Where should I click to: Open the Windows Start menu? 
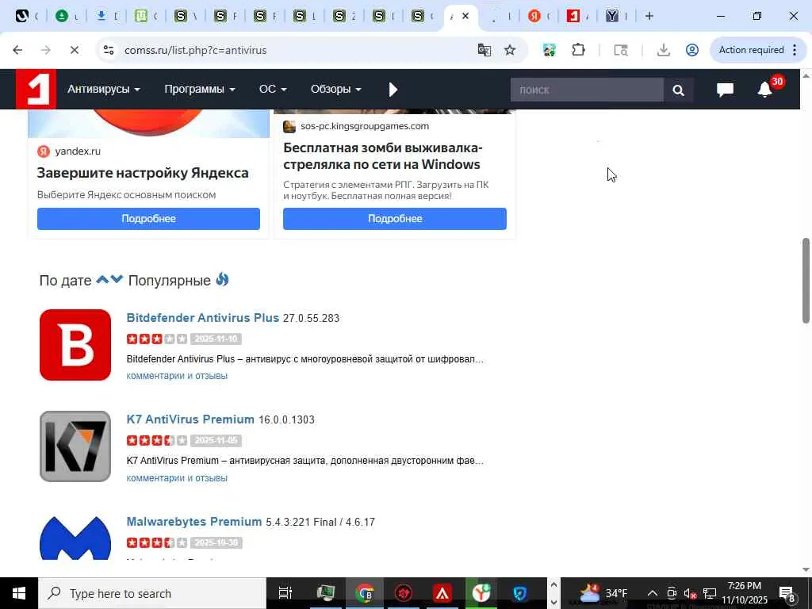click(x=19, y=593)
